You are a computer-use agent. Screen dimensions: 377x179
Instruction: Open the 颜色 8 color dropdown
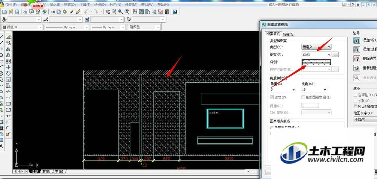22,27
